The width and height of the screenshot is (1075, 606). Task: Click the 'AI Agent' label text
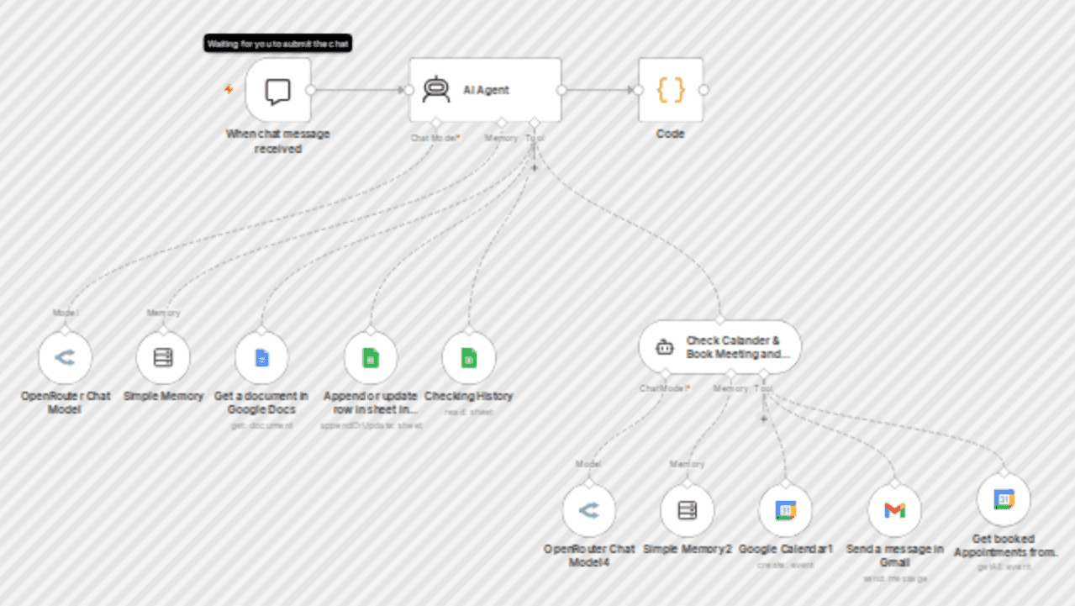point(487,90)
